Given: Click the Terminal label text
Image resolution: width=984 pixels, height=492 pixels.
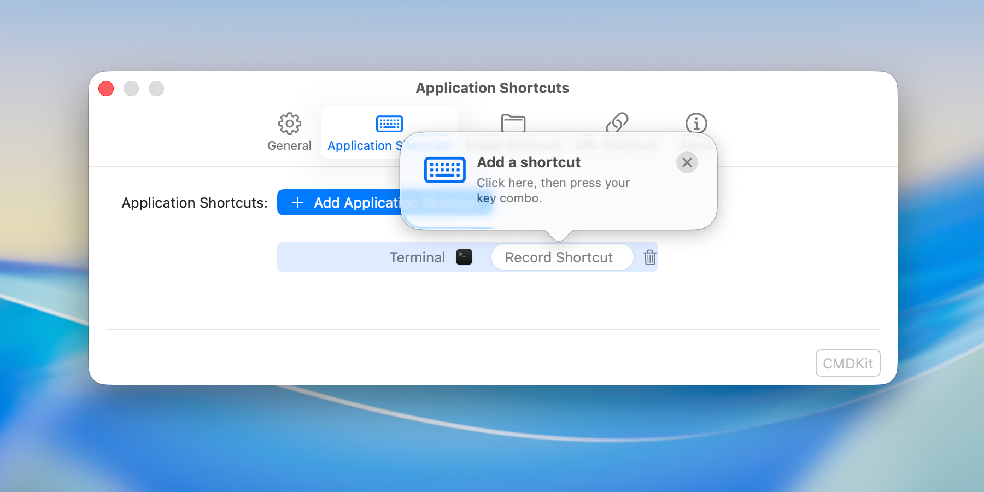Looking at the screenshot, I should 417,257.
